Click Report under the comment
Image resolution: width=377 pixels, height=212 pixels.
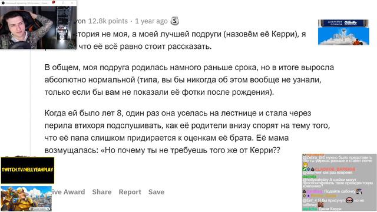coord(130,192)
